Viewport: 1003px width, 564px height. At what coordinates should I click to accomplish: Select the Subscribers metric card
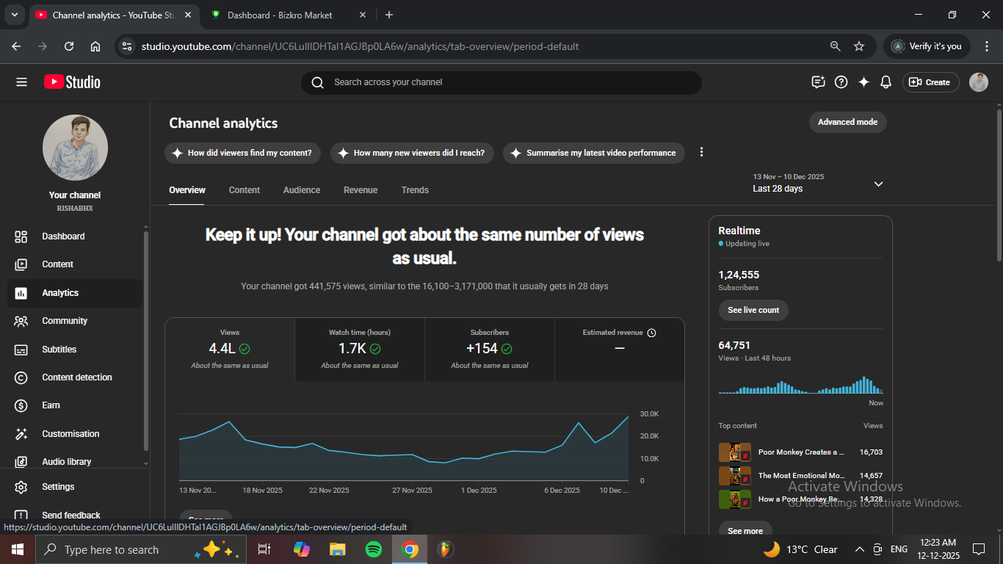coord(489,349)
